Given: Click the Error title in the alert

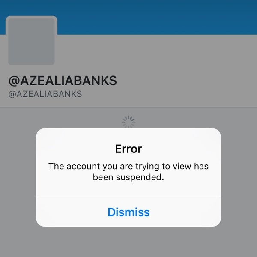Looking at the screenshot, I should tap(128, 149).
